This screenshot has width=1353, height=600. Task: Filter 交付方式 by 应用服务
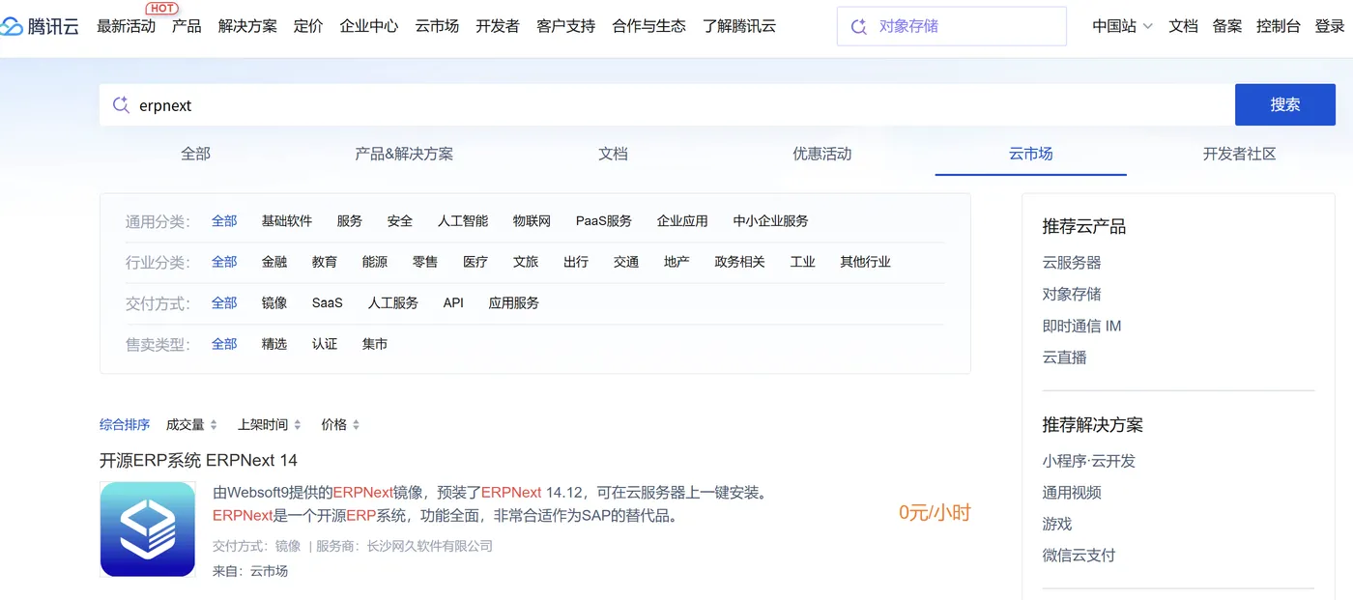[x=513, y=303]
